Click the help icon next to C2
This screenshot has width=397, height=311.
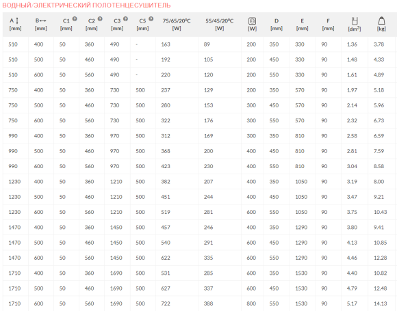(100, 19)
